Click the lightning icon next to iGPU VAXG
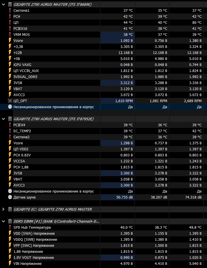The image size is (207, 268). (10, 65)
